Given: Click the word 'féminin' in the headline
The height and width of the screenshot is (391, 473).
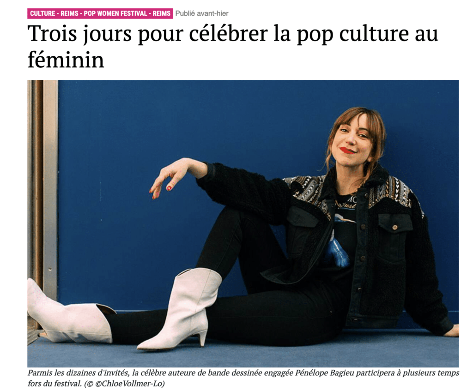Looking at the screenshot, I should tap(66, 60).
